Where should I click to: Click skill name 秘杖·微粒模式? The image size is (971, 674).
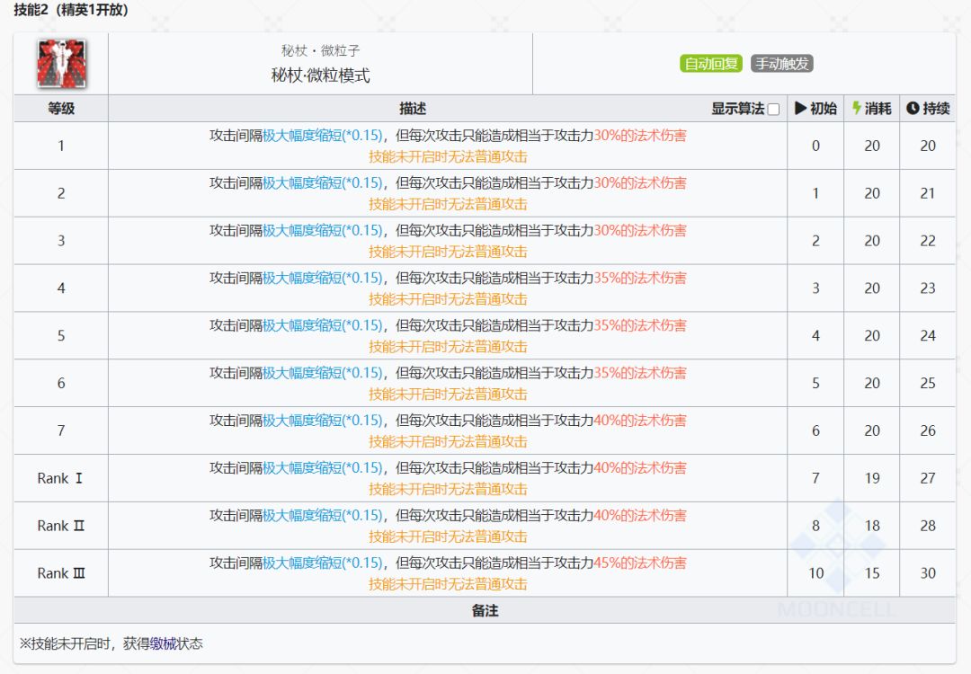320,75
